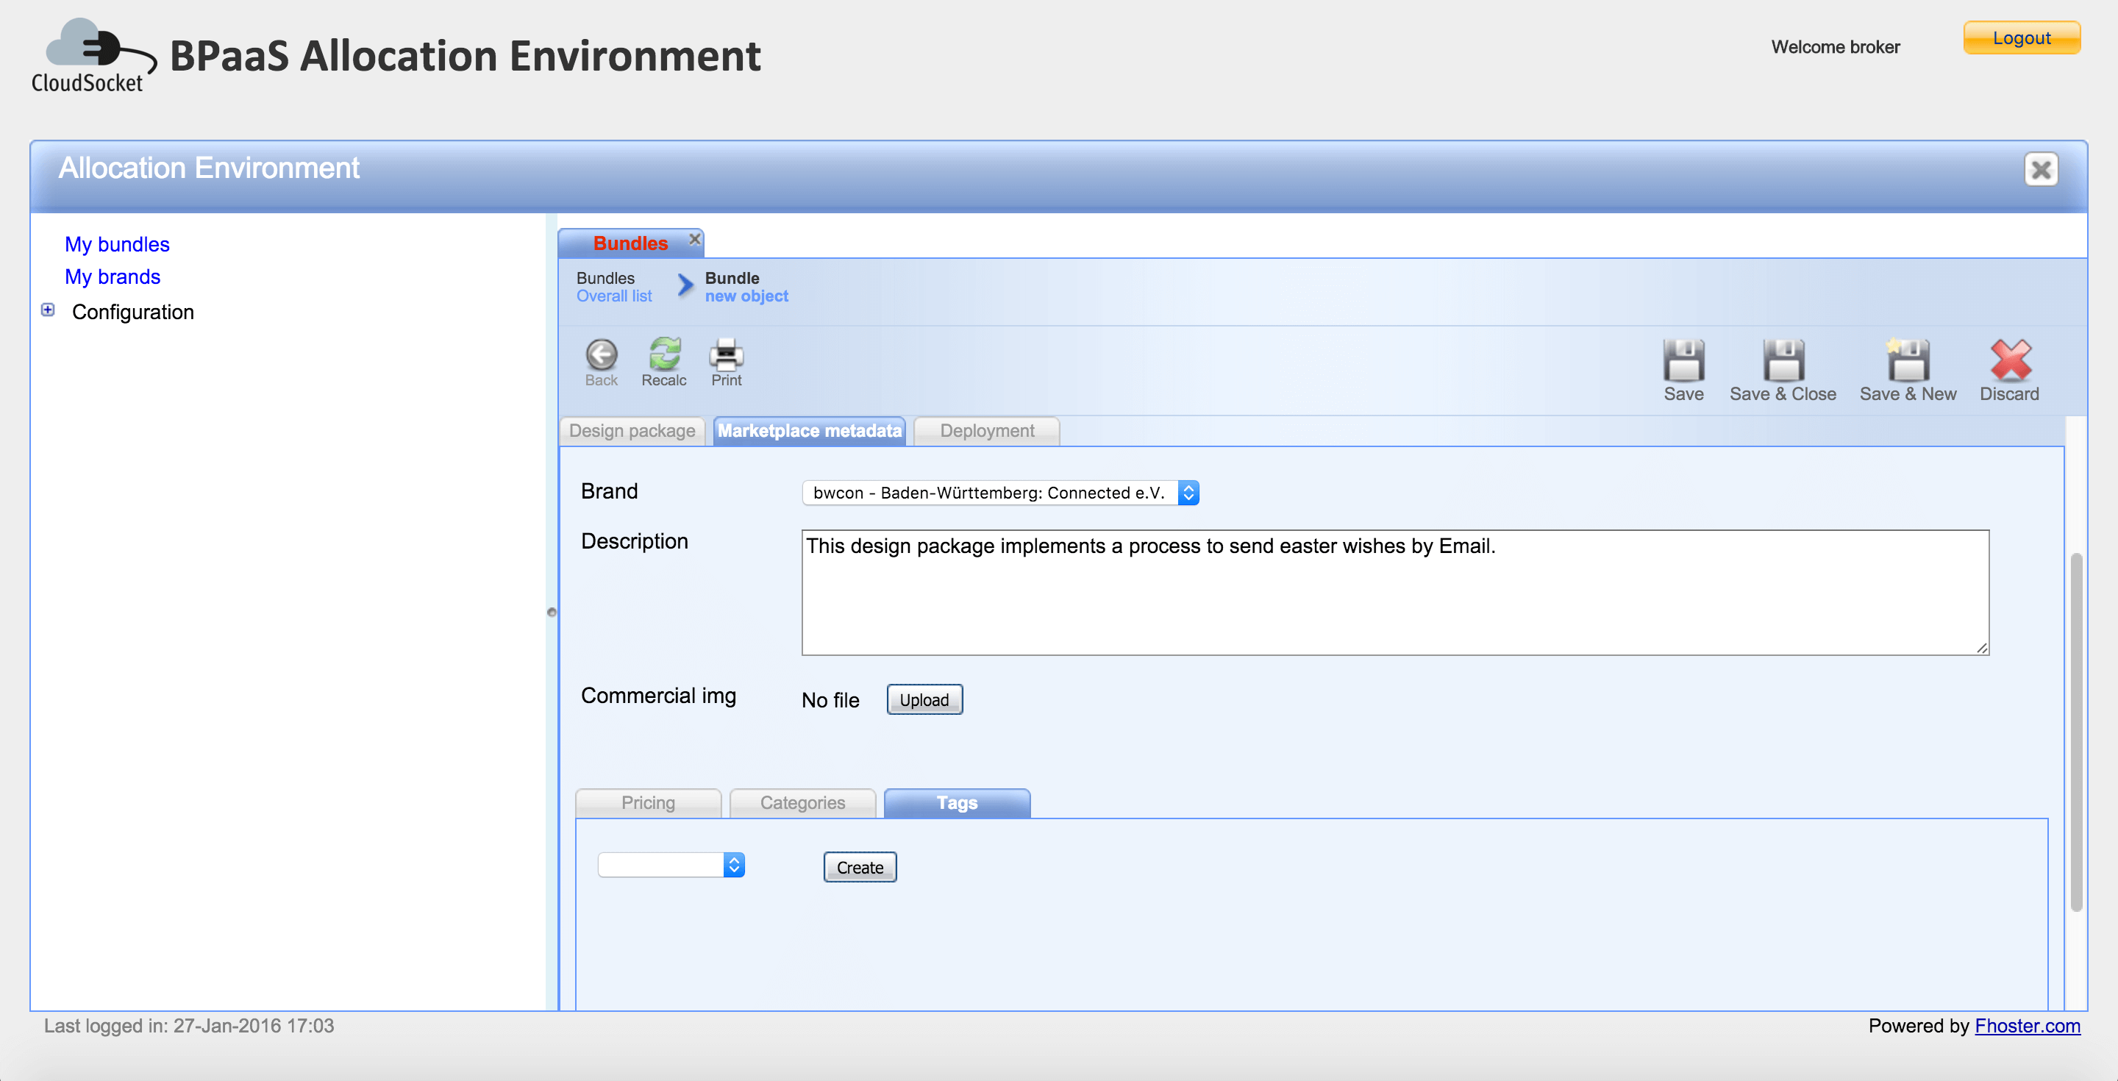Select the Categories tab

(x=802, y=803)
